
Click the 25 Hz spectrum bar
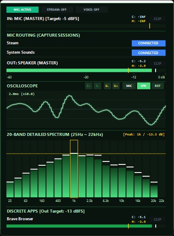10,190
